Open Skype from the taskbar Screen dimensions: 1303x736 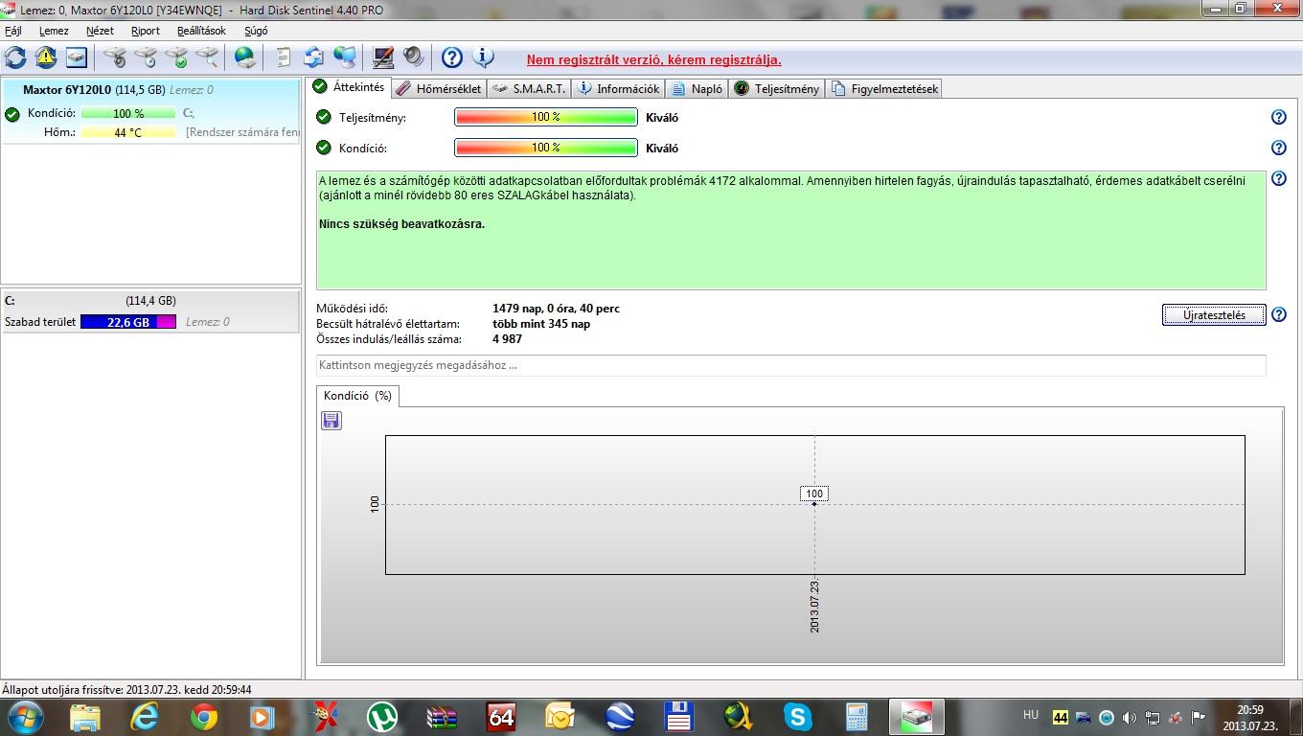tap(797, 717)
